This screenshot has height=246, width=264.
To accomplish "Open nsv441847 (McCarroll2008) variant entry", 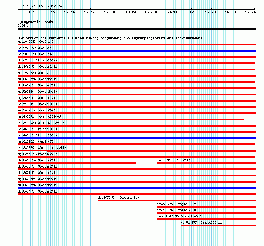I will (179, 216).
